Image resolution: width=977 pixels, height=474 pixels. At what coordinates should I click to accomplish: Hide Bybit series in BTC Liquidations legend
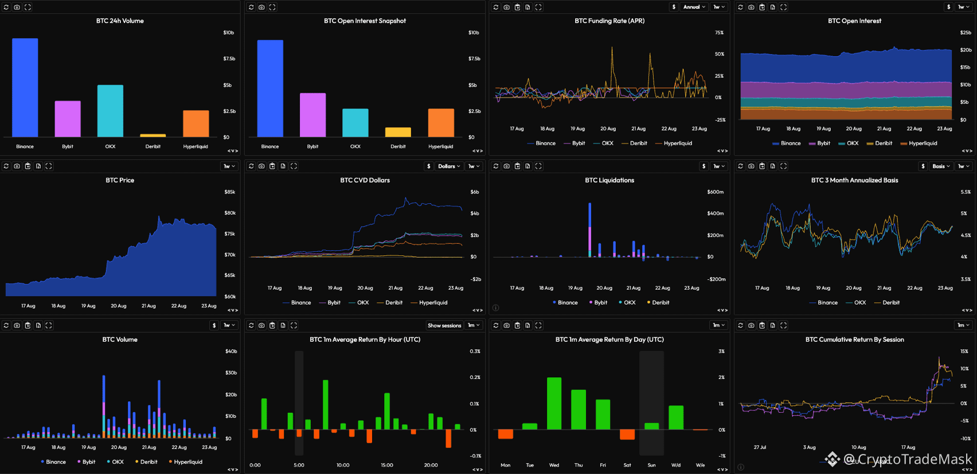pyautogui.click(x=598, y=303)
